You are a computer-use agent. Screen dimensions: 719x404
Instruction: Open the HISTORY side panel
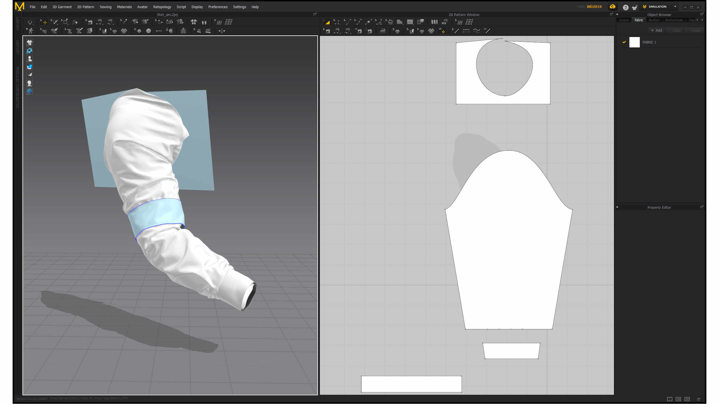coord(17,47)
